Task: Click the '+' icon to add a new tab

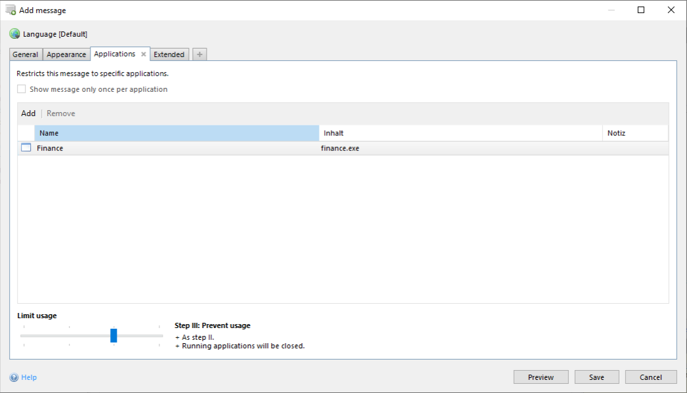Action: [x=199, y=54]
